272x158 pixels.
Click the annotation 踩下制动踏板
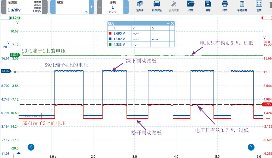(x=141, y=60)
